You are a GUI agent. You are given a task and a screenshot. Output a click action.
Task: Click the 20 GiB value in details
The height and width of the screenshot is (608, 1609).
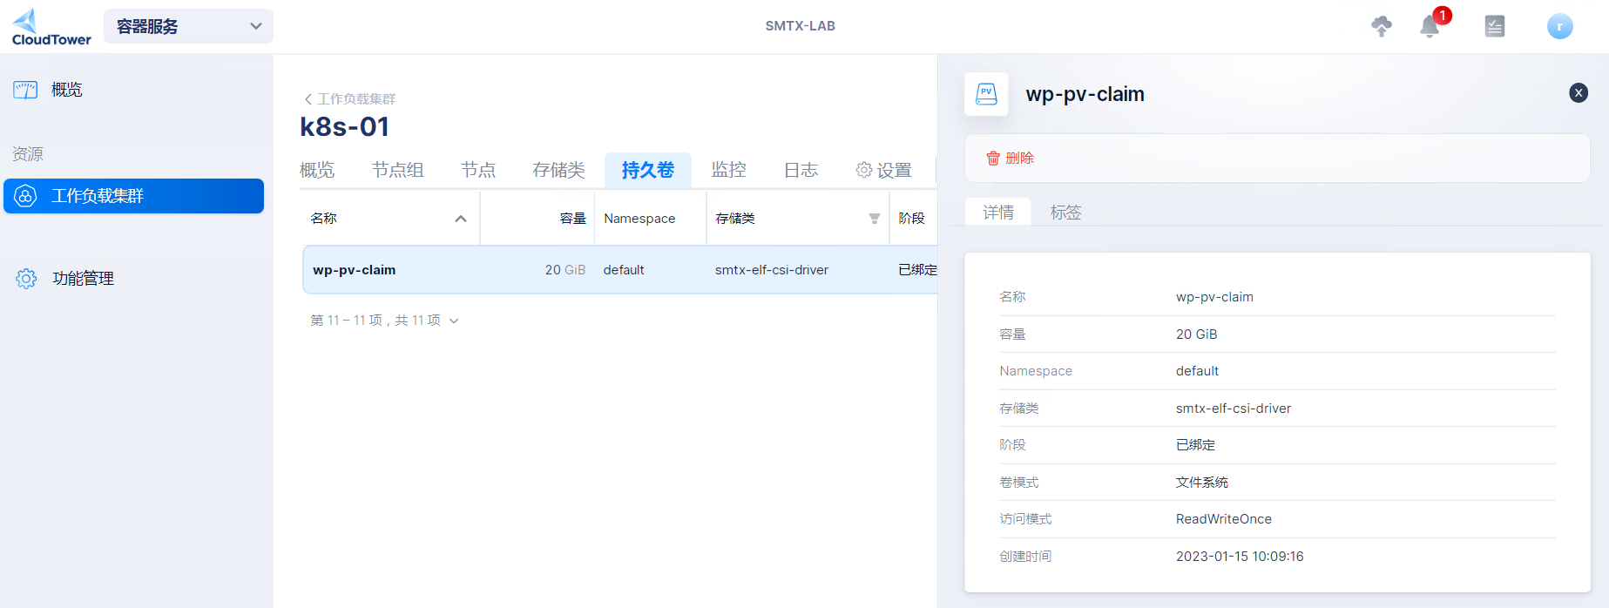point(1197,334)
